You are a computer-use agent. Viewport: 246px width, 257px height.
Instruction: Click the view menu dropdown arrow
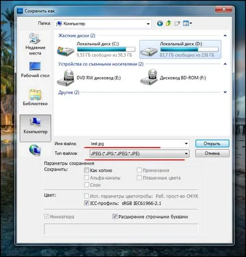190,23
